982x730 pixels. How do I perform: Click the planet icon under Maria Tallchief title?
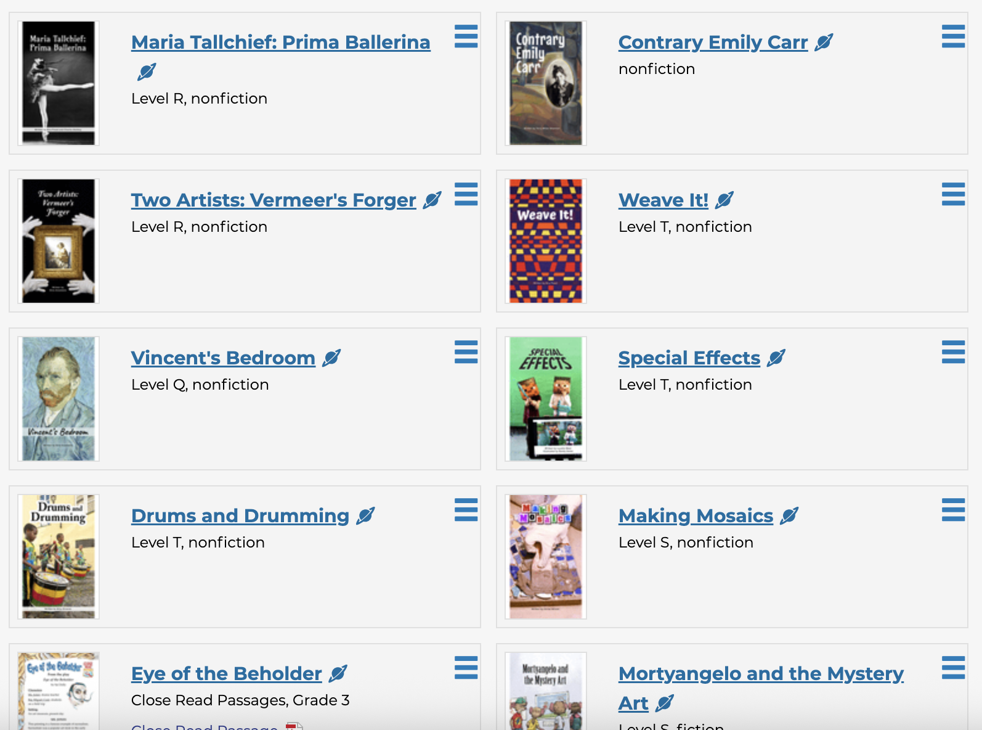(x=147, y=72)
